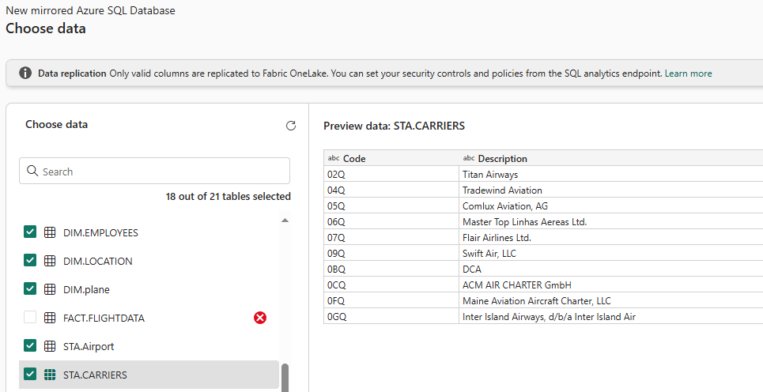Open the Learn more link
The image size is (763, 392).
click(x=688, y=73)
